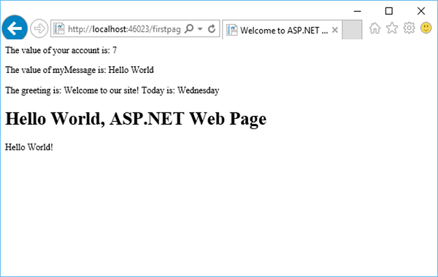This screenshot has height=277, width=438.
Task: Minimize the browser window
Action: 357,11
